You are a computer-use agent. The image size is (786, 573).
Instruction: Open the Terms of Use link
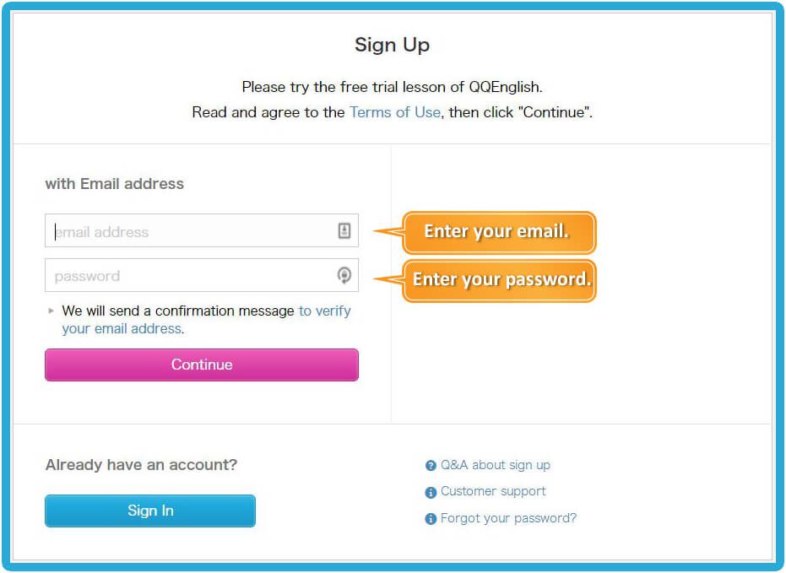tap(394, 112)
